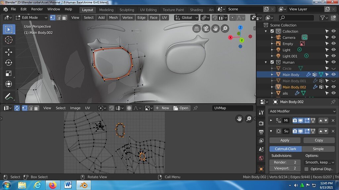This screenshot has width=339, height=190.
Task: Open the Render properties tab
Action: pos(261,123)
